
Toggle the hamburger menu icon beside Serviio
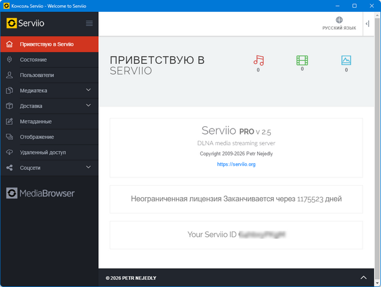[89, 23]
